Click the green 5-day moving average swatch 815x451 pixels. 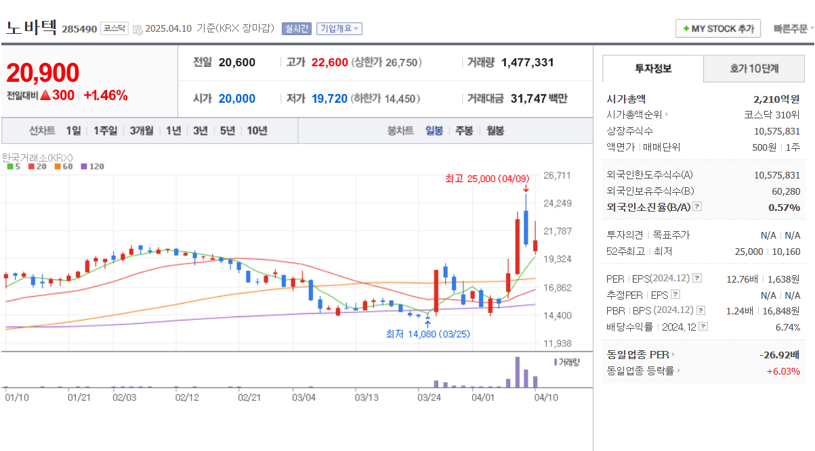(9, 166)
